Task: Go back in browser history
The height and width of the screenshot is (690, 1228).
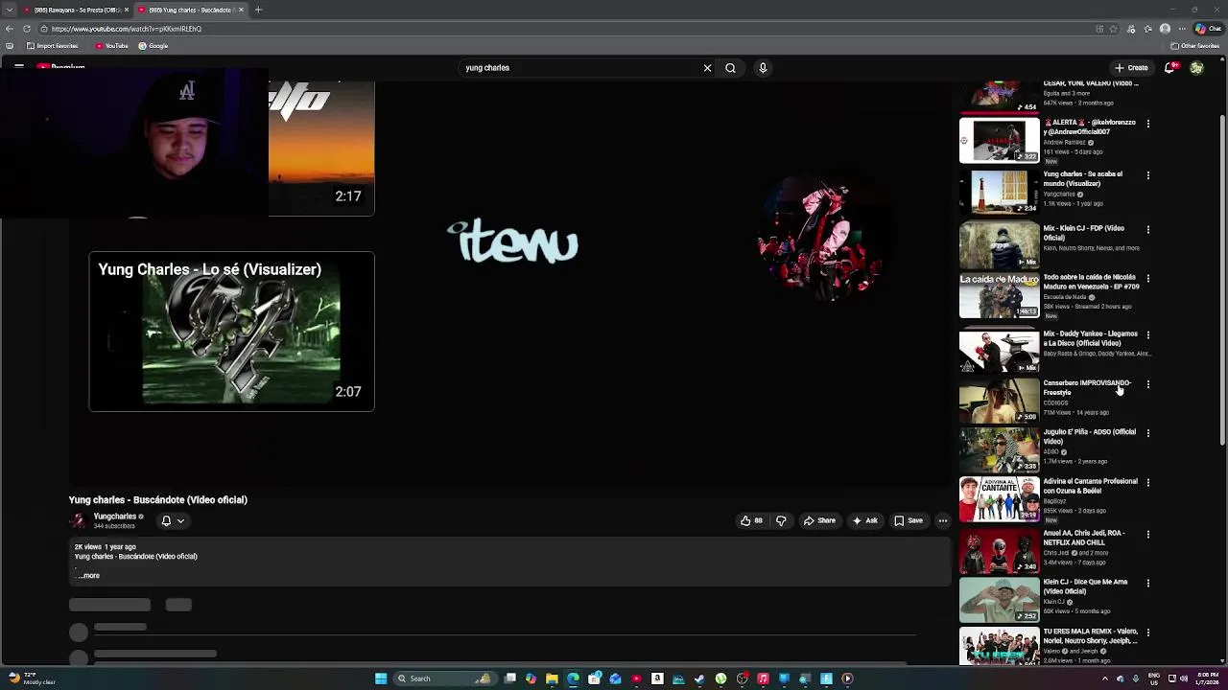Action: (10, 29)
